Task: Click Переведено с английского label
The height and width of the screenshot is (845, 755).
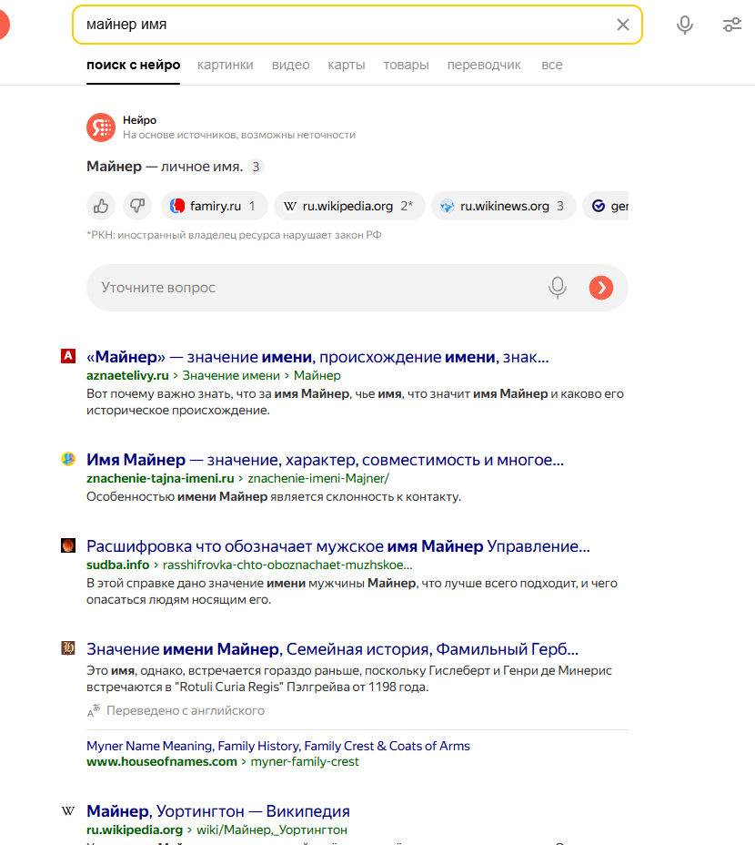Action: click(x=186, y=711)
